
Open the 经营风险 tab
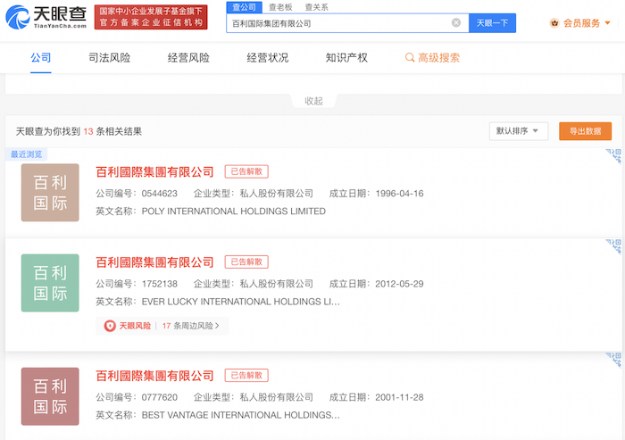pos(188,58)
